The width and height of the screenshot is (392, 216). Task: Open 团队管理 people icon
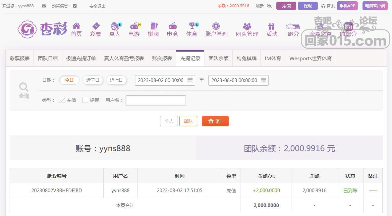coord(247,26)
